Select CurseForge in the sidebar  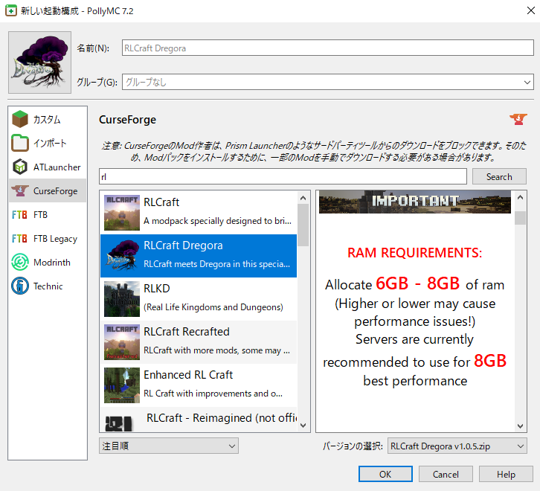[48, 190]
